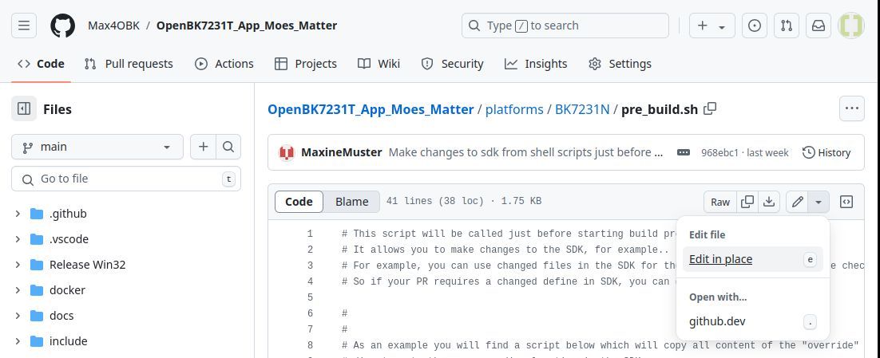Click line number 8 in the code

coord(310,345)
